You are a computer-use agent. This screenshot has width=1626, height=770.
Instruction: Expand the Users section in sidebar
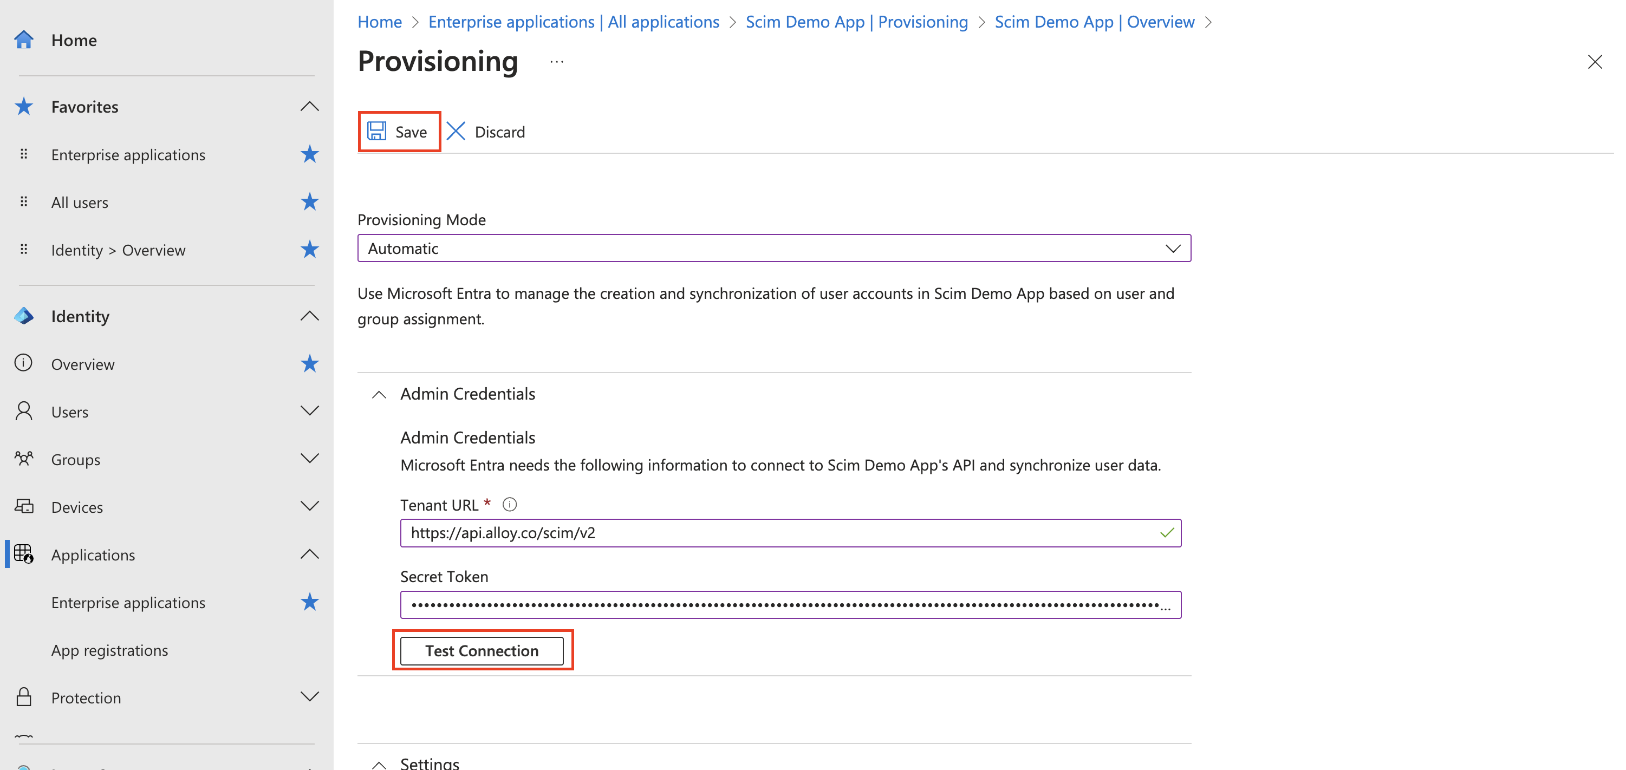(x=309, y=412)
